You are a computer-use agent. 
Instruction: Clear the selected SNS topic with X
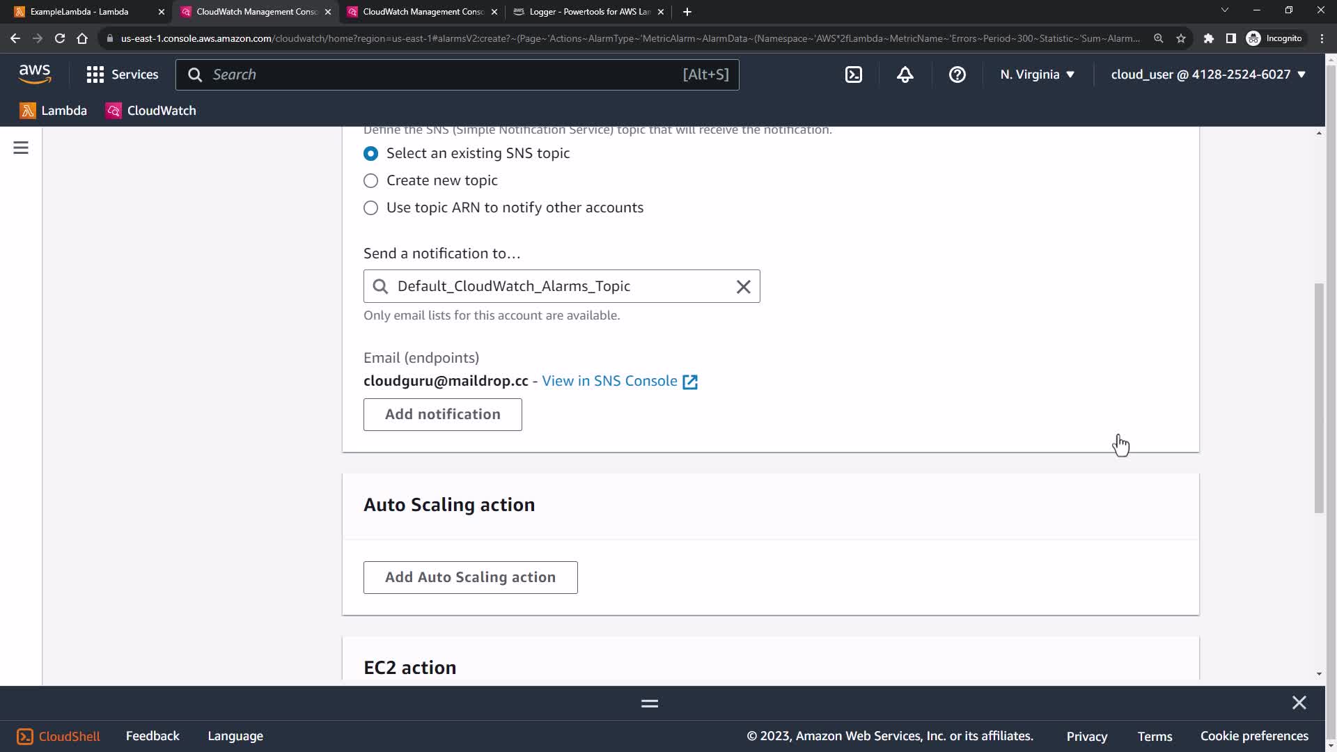pyautogui.click(x=743, y=286)
